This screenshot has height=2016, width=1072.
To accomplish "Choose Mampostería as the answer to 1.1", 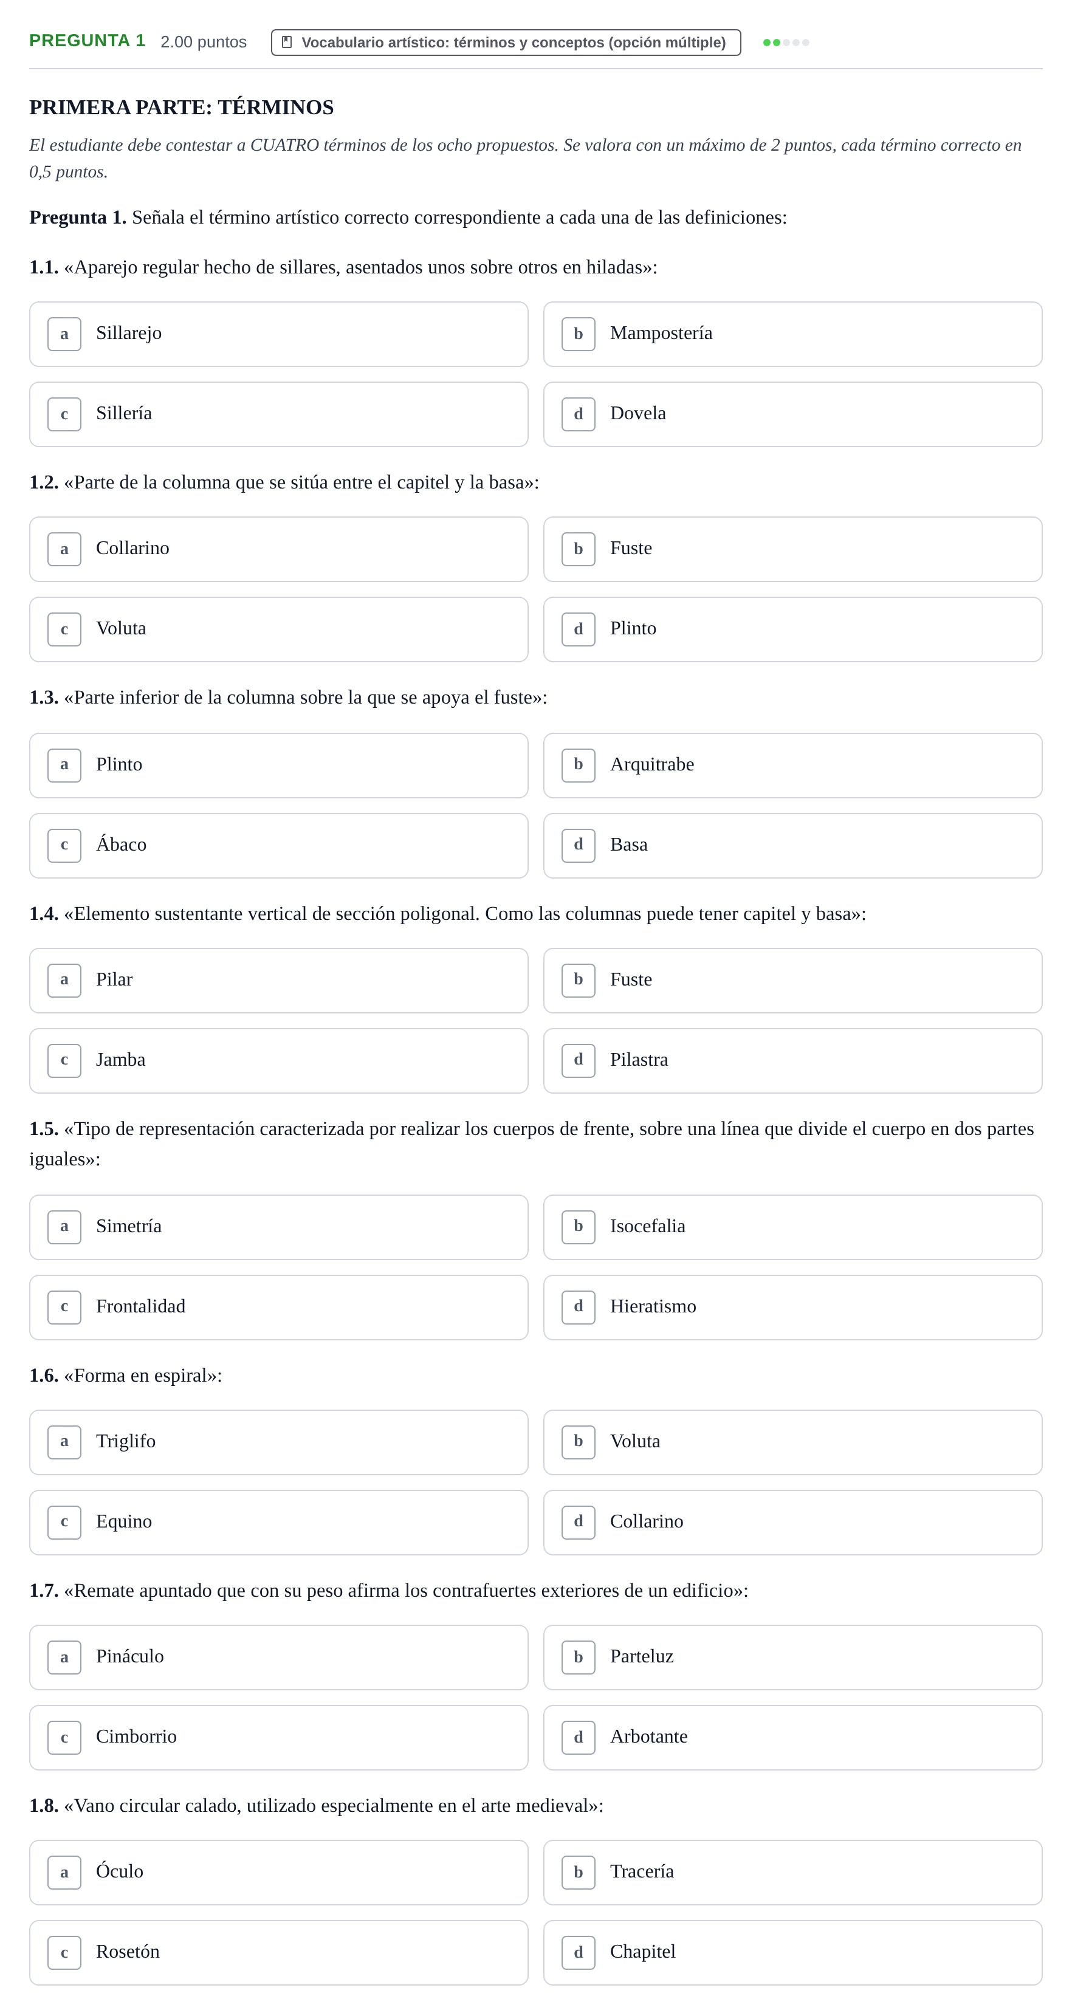I will pyautogui.click(x=792, y=334).
